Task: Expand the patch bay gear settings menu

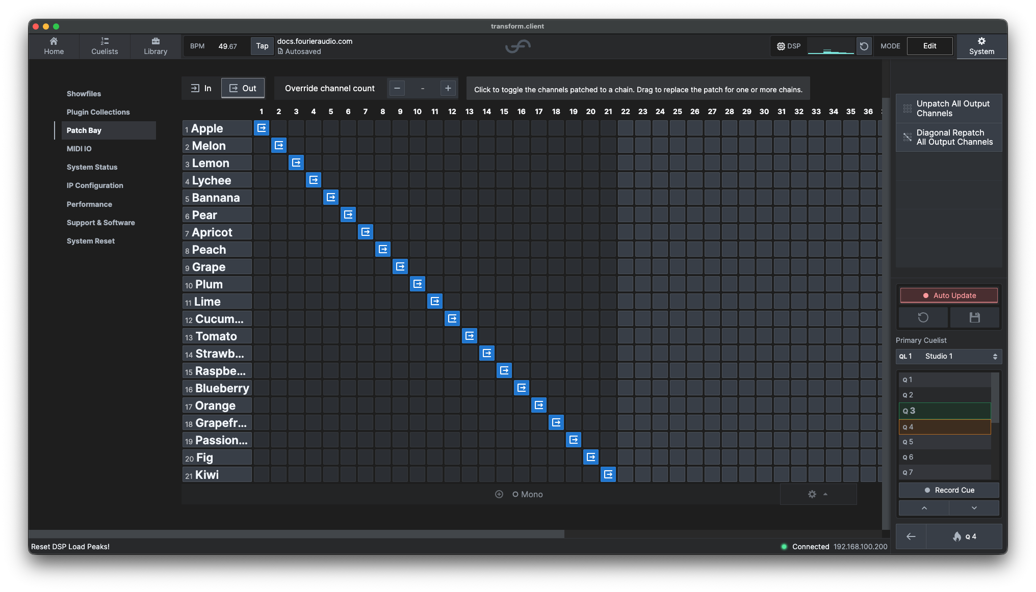Action: pyautogui.click(x=818, y=494)
